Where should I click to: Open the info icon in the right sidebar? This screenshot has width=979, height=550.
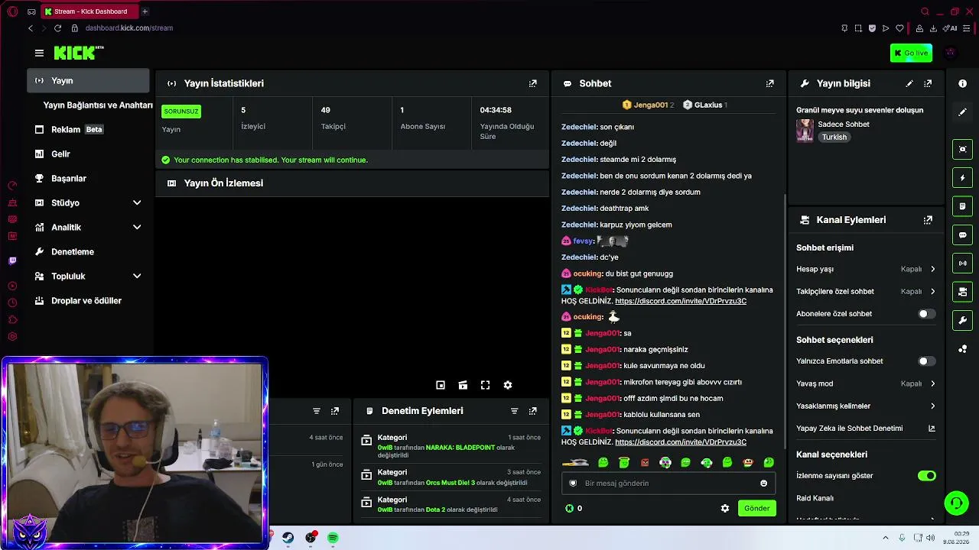coord(963,83)
